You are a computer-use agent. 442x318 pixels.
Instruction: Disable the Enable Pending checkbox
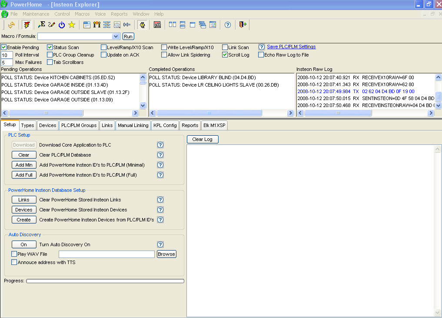tap(3, 47)
